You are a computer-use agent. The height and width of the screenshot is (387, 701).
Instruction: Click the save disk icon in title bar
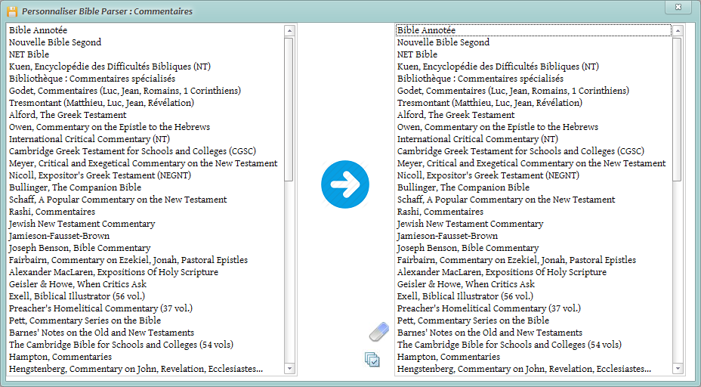pyautogui.click(x=12, y=11)
